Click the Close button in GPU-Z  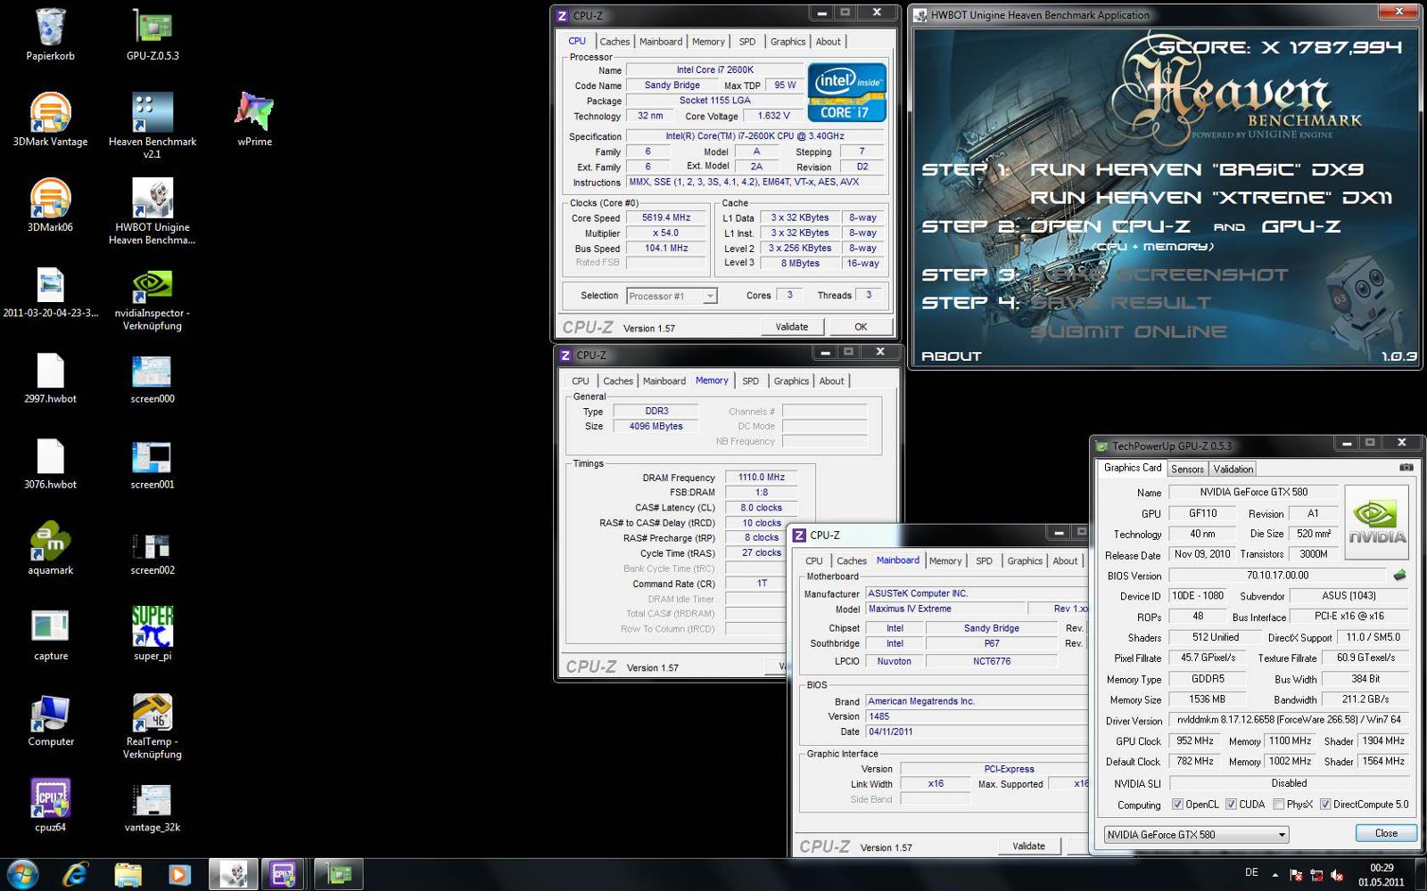1386,833
